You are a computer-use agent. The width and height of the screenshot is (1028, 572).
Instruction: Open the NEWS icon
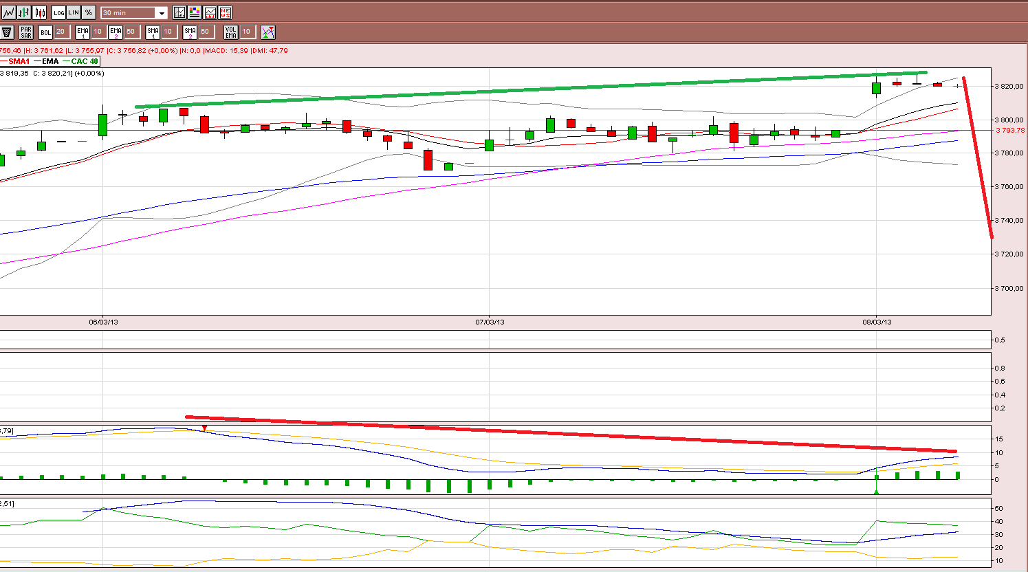click(225, 12)
